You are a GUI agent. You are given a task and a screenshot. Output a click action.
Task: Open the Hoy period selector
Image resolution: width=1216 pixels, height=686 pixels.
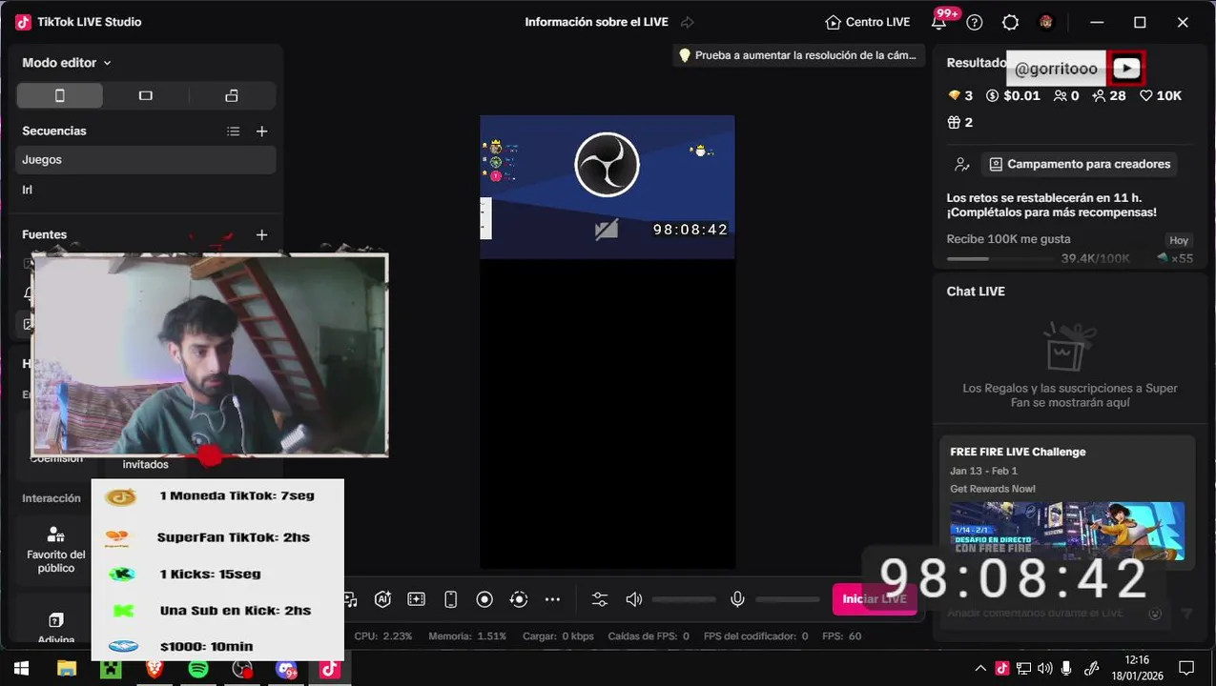(x=1179, y=241)
